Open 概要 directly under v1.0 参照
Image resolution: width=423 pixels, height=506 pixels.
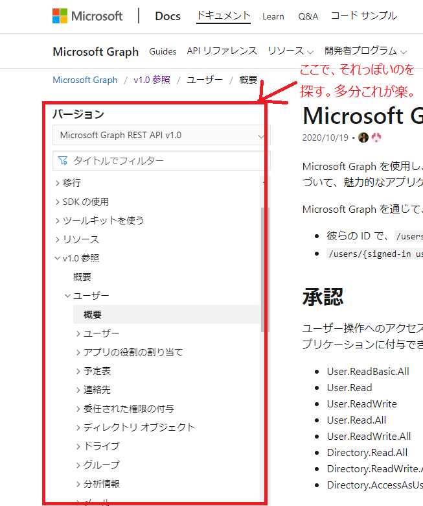(x=82, y=277)
